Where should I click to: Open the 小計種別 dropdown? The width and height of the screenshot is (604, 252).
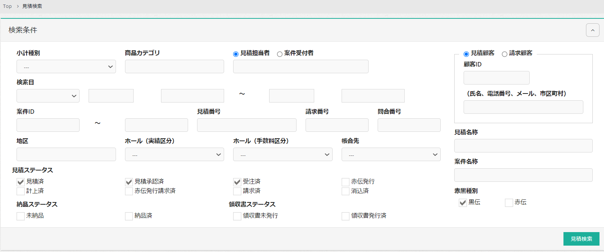(x=66, y=67)
